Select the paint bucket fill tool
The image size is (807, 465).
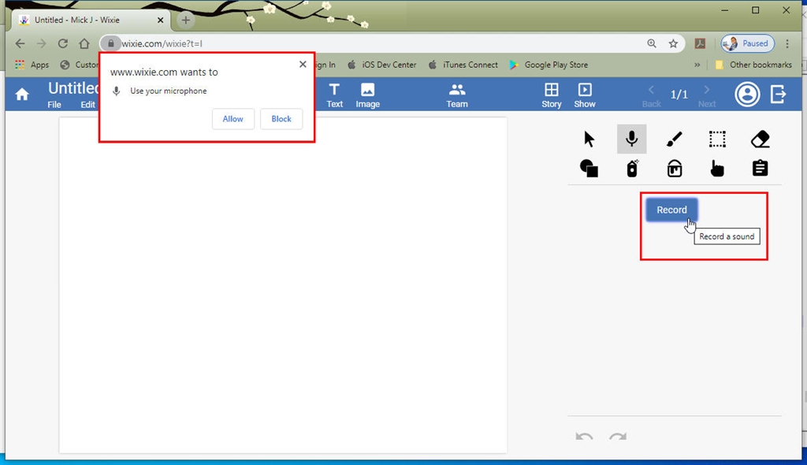675,169
